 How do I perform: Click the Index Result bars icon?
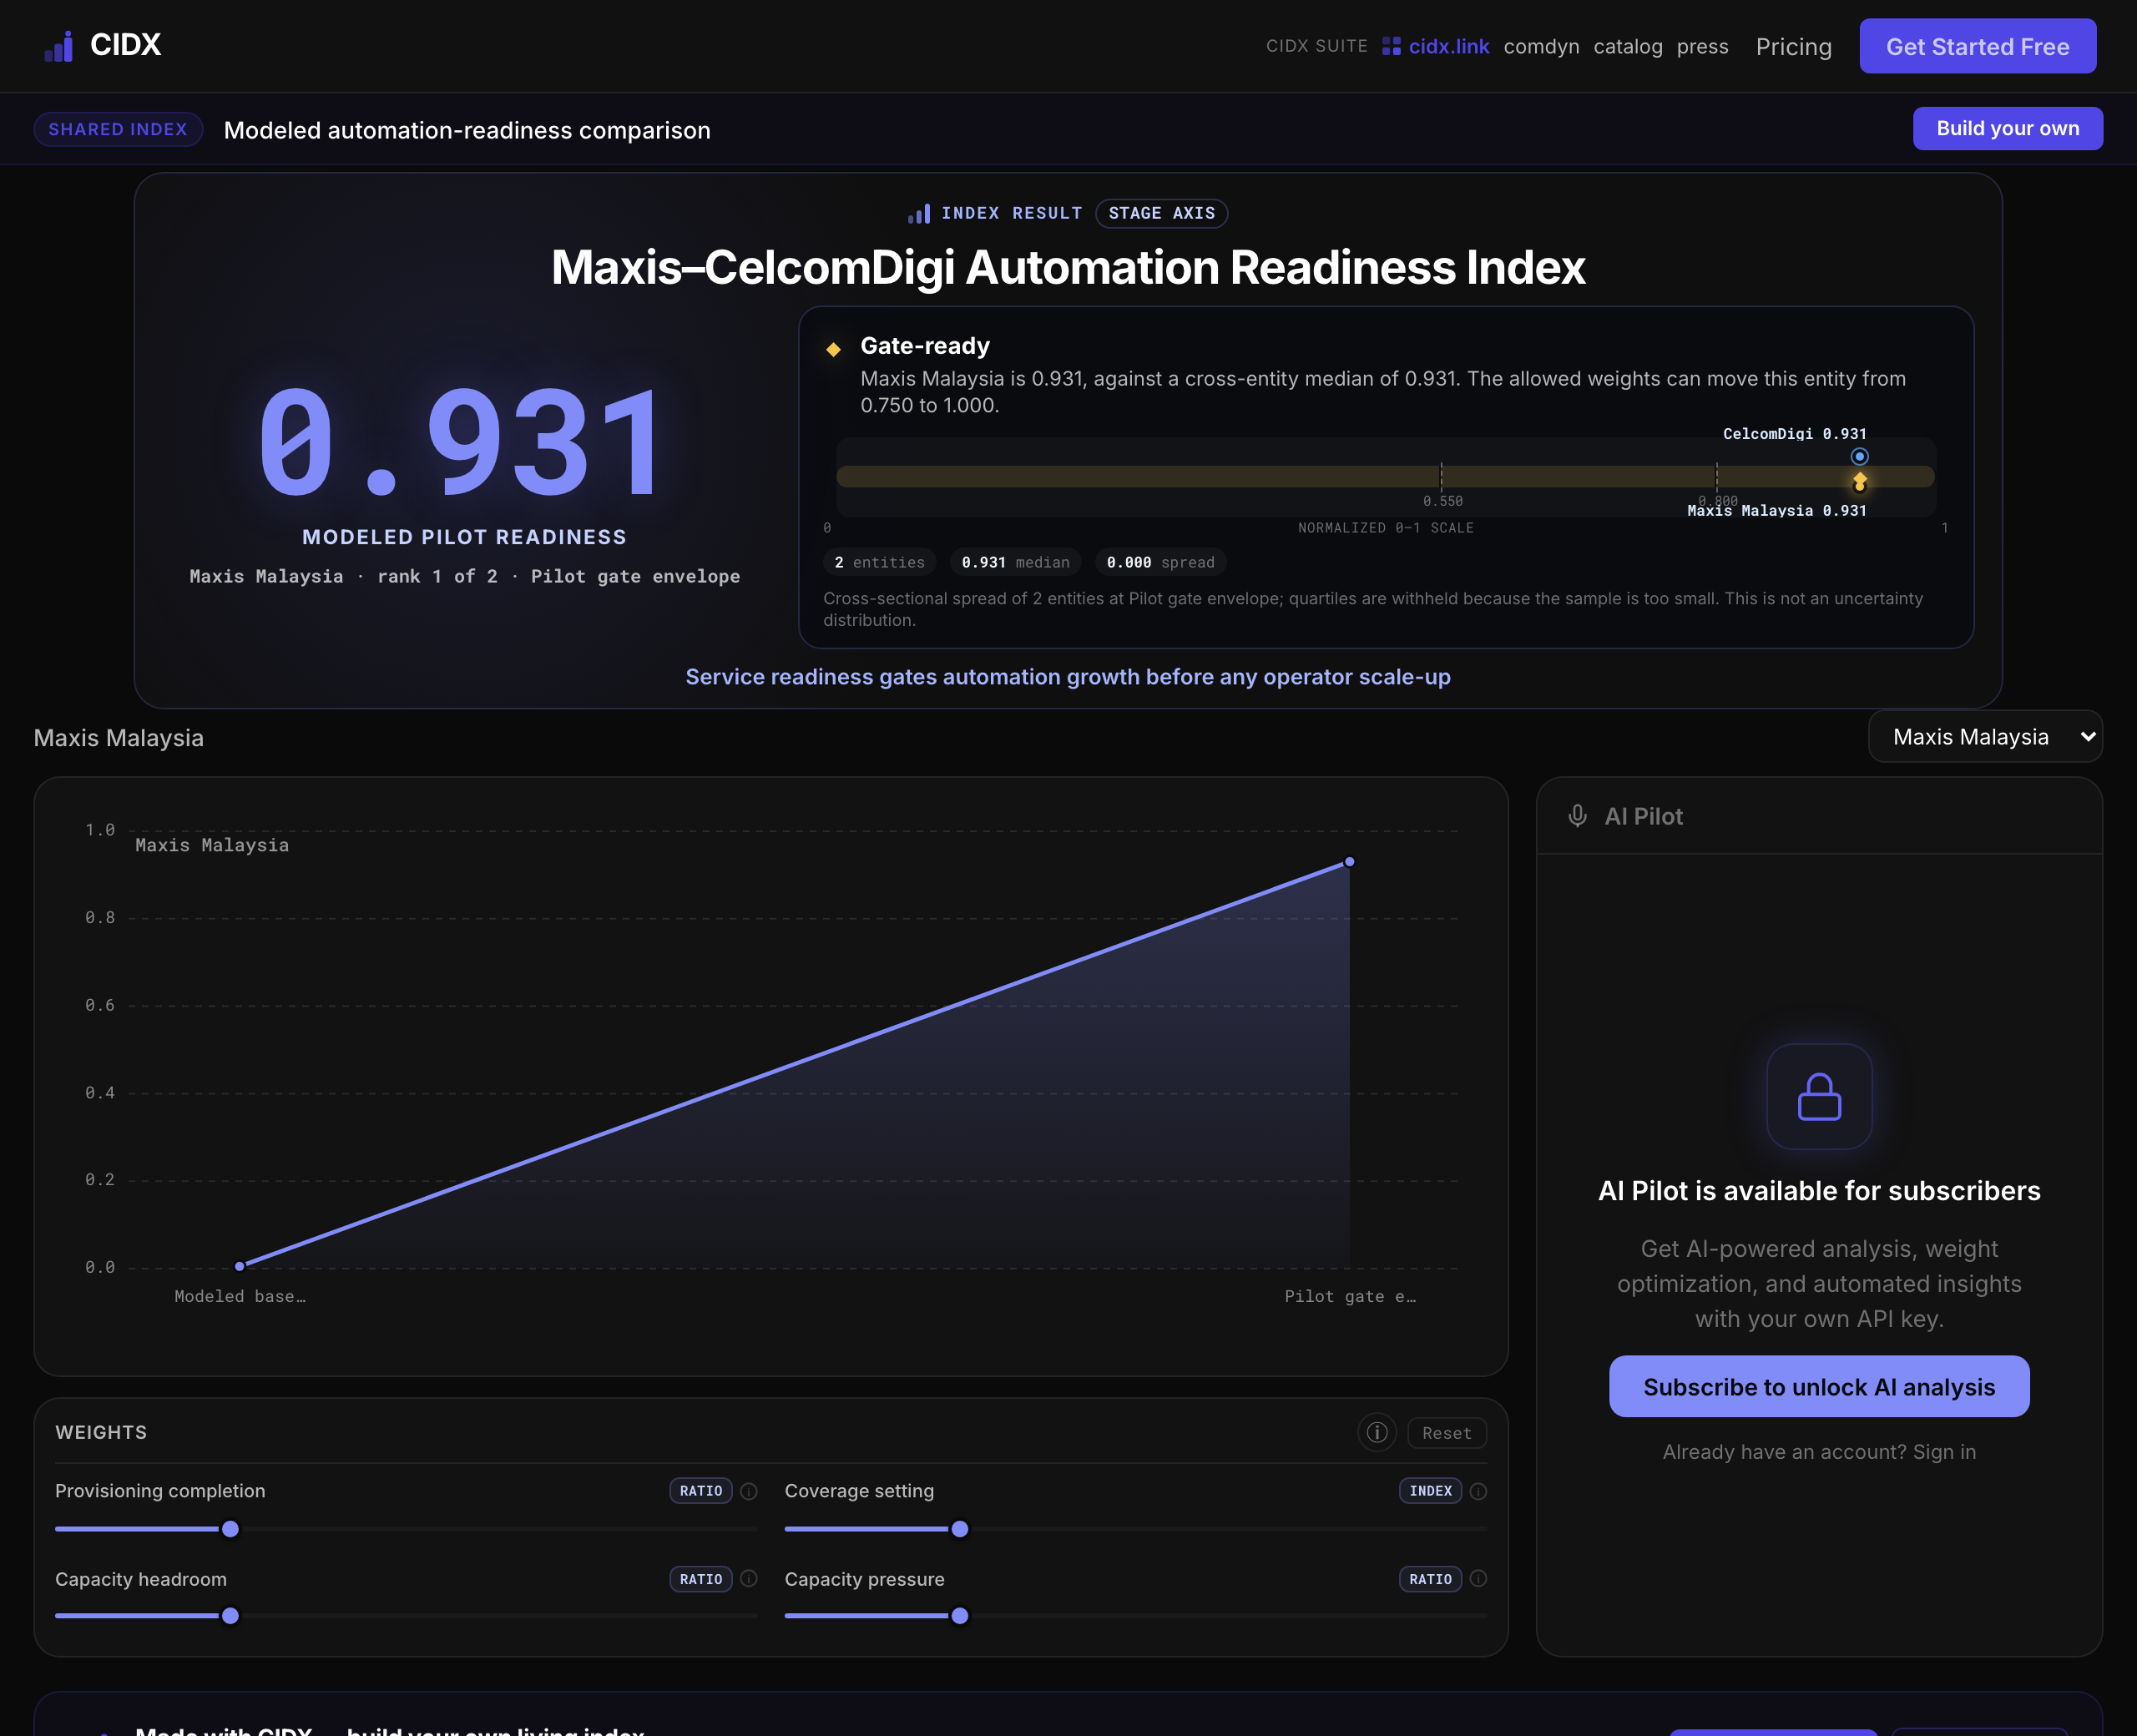[919, 214]
